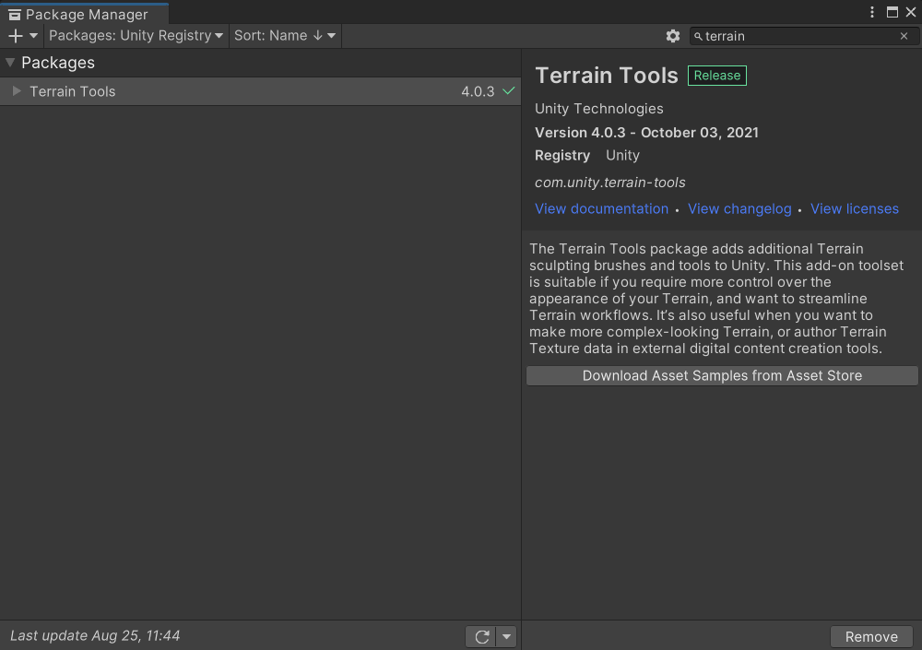Open View documentation link
Viewport: 922px width, 650px height.
[x=601, y=208]
